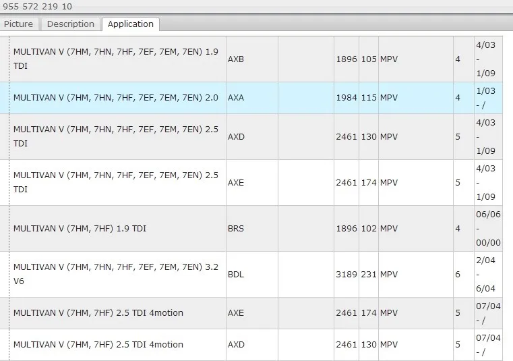The width and height of the screenshot is (513, 361).
Task: Click date range 06/06 - 00/00 cell
Action: [488, 228]
